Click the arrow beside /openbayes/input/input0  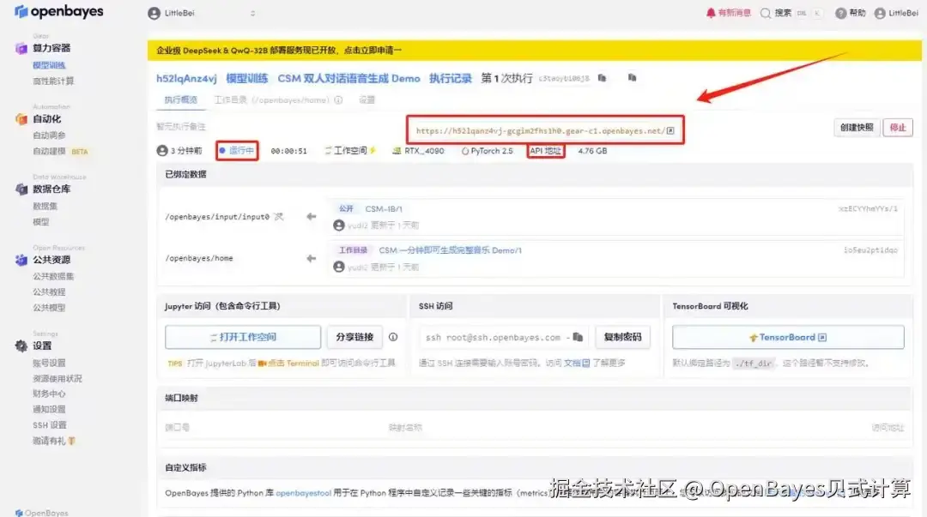click(311, 217)
